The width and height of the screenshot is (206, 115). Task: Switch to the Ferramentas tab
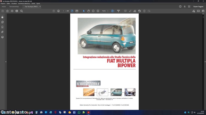14,7
